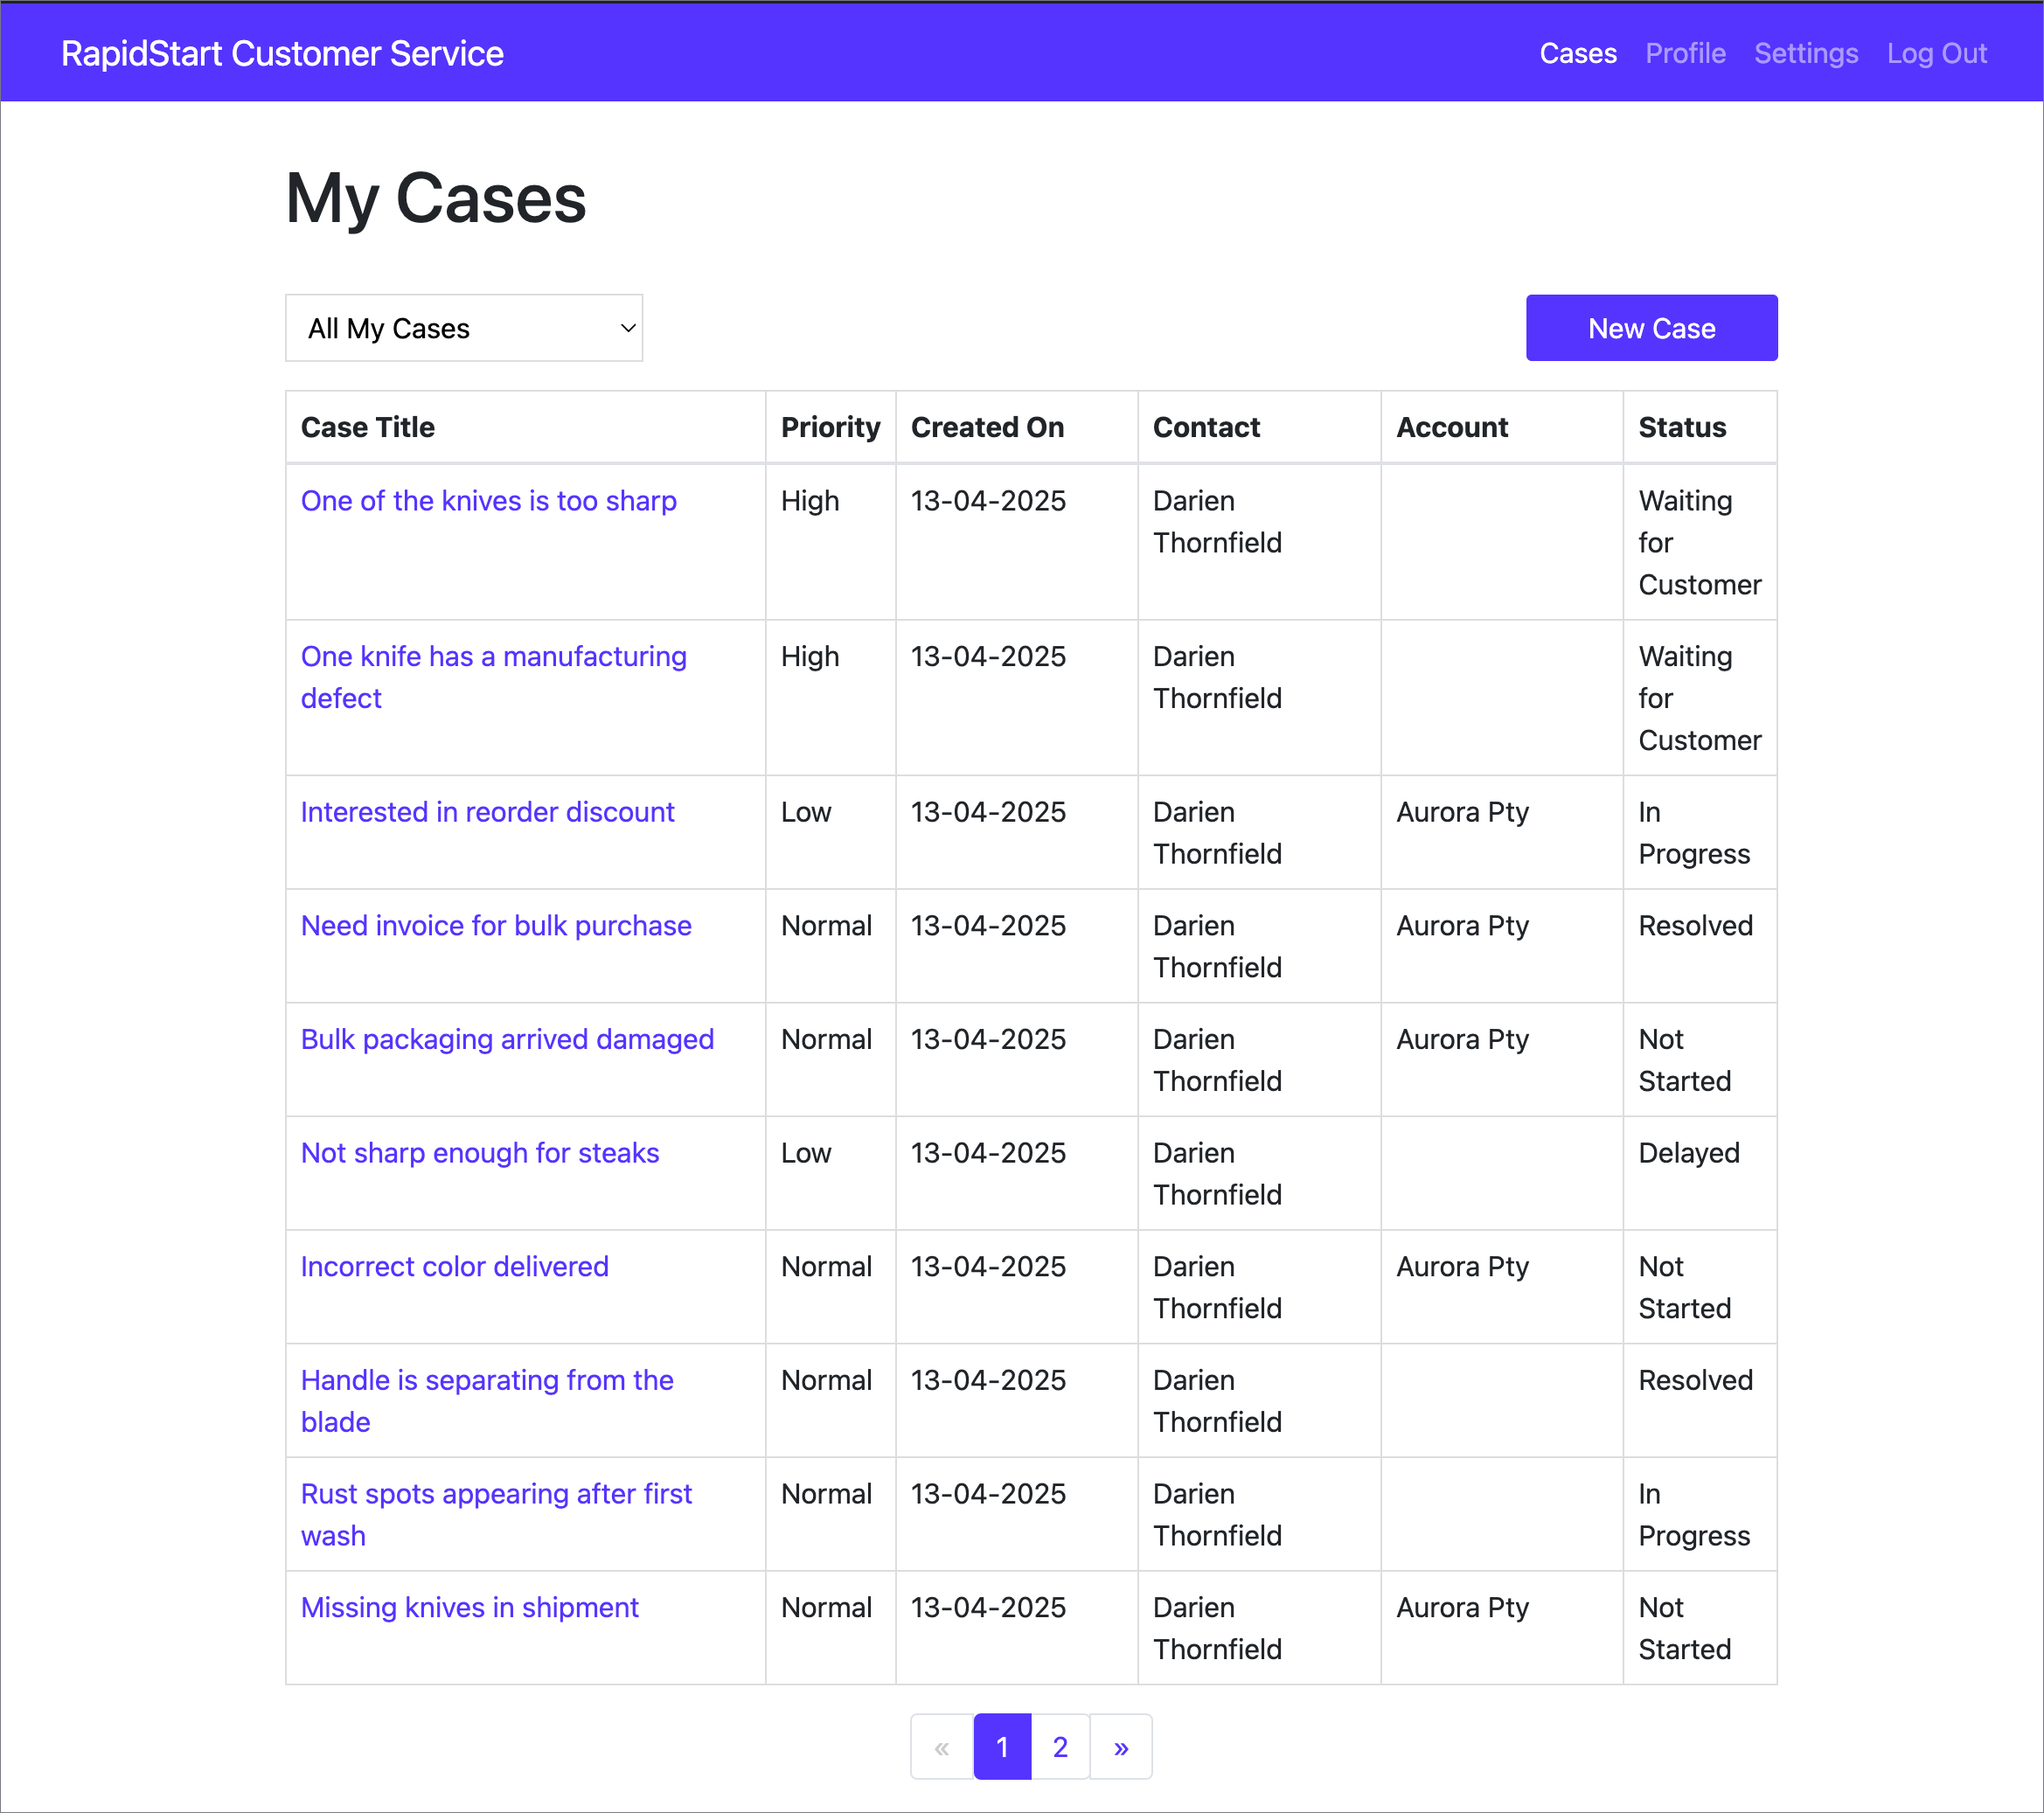Open 'Handle is separating from the blade' case

point(487,1401)
